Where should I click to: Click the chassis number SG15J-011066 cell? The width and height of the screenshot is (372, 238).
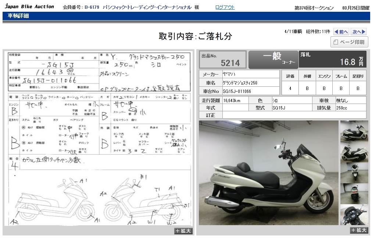coord(251,91)
